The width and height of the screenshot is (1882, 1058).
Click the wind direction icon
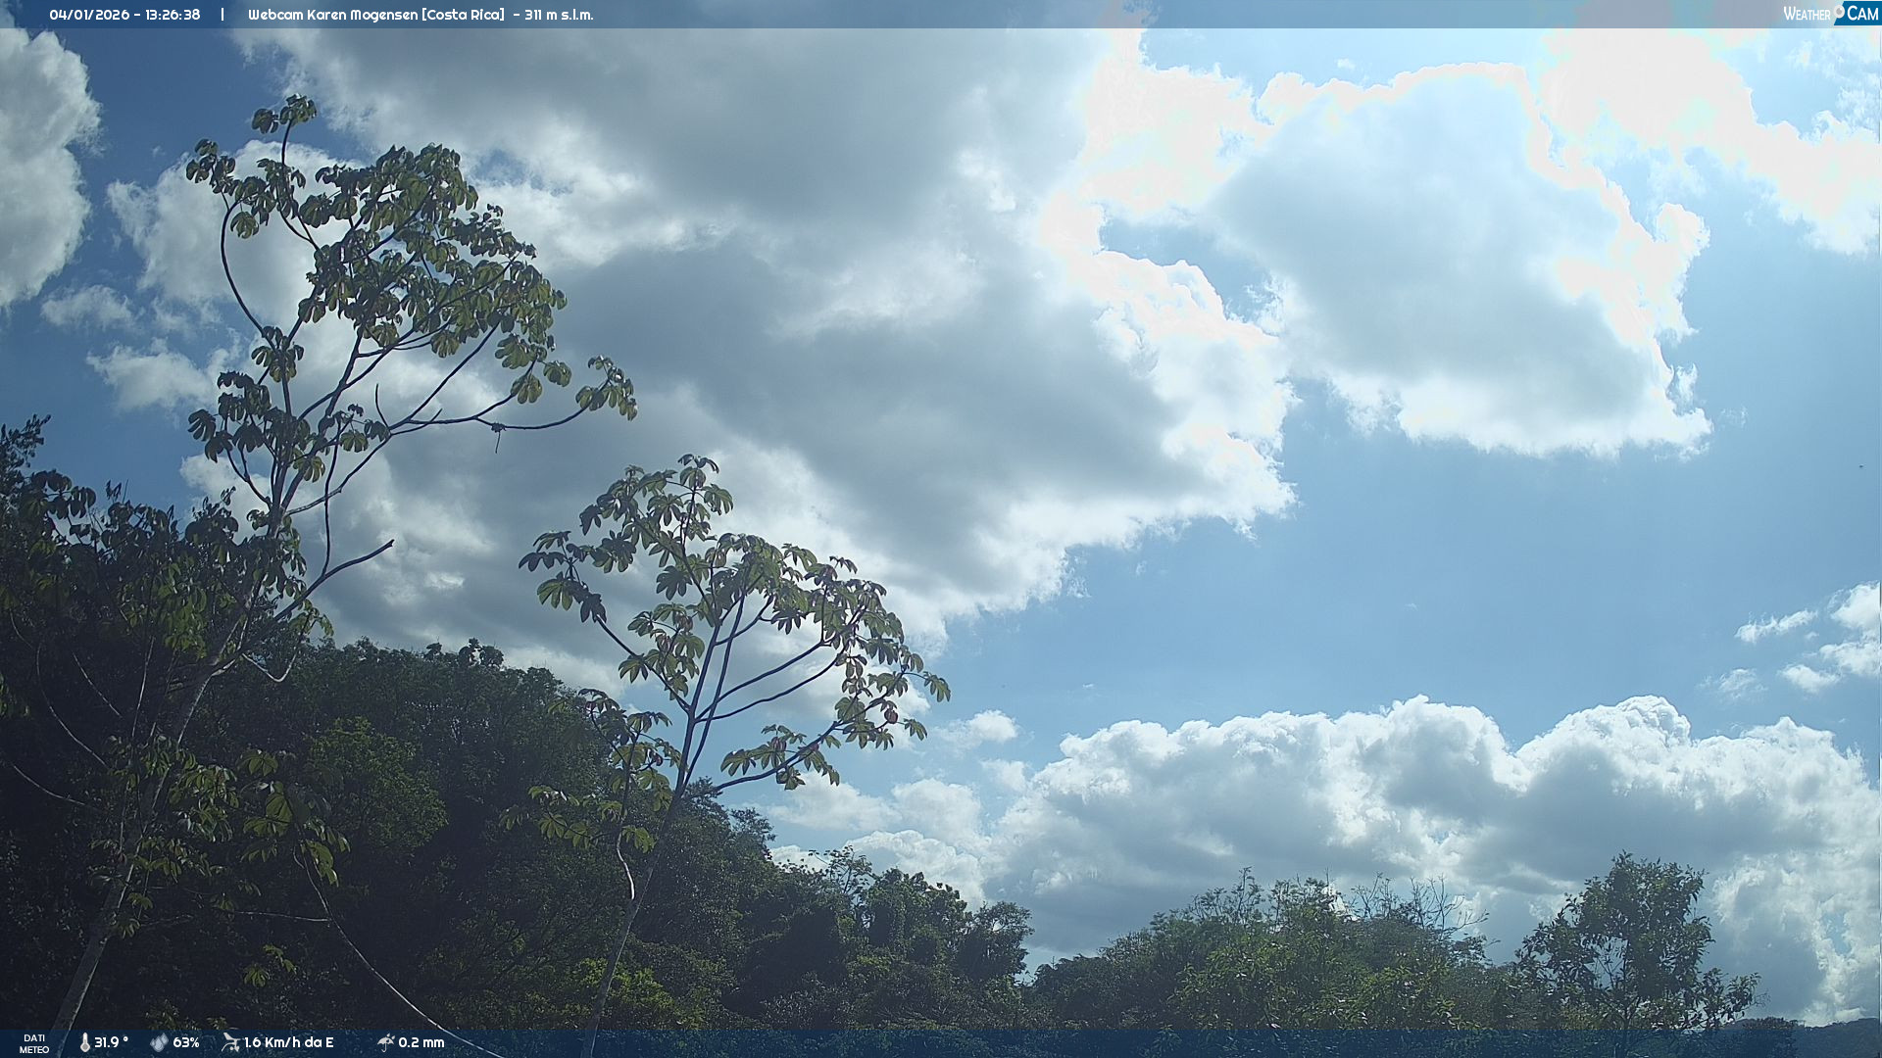click(x=230, y=1042)
